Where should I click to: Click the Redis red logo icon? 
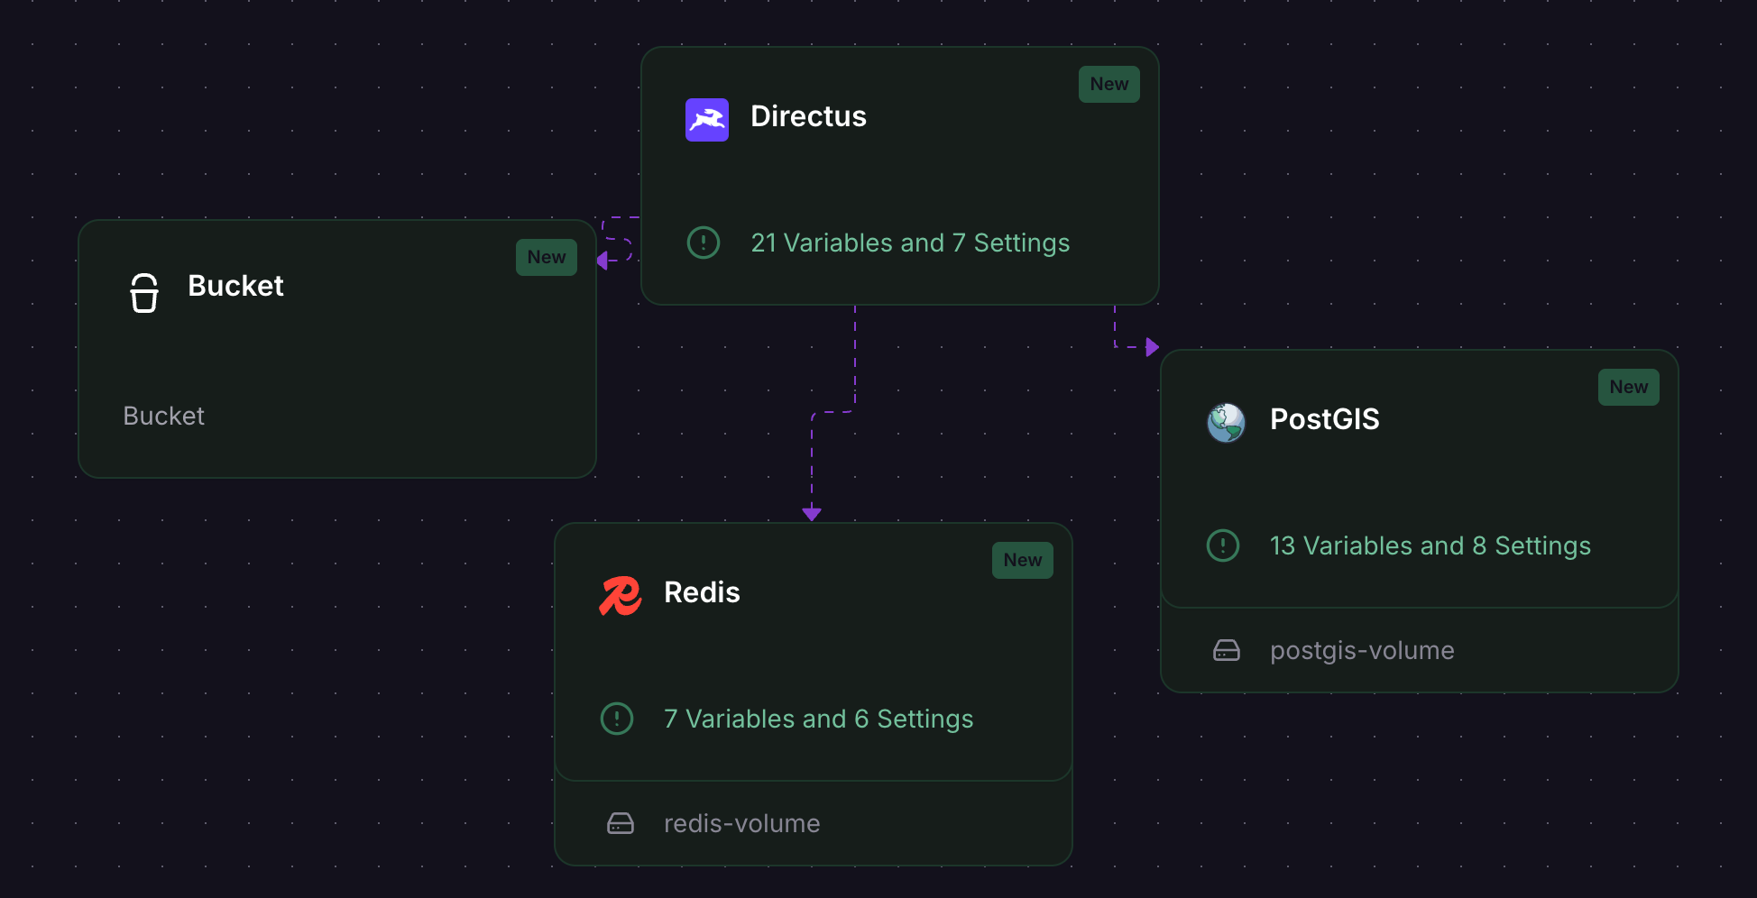coord(621,595)
